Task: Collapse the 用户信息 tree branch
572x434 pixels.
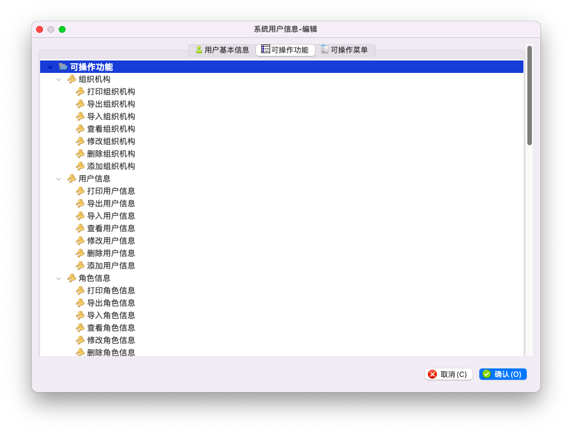Action: (x=58, y=179)
